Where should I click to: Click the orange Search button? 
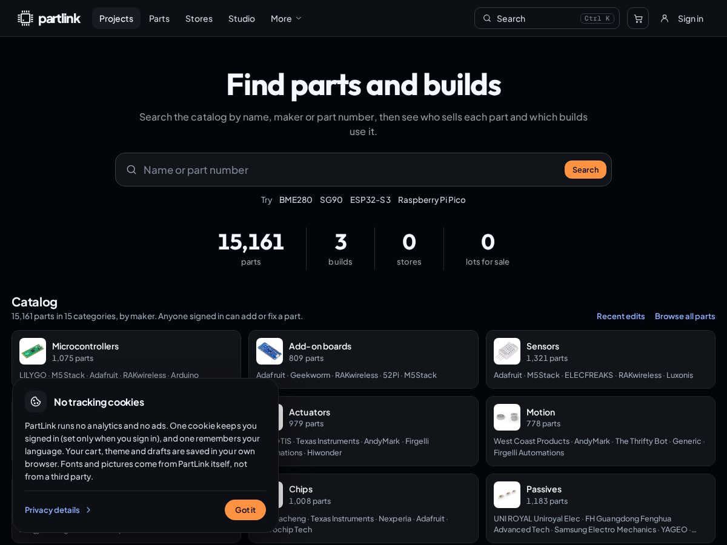(585, 170)
